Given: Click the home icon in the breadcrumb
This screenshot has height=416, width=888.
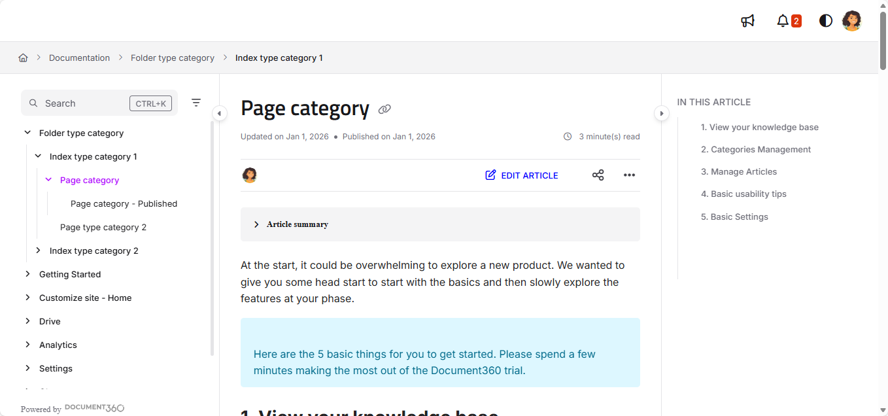Looking at the screenshot, I should (23, 58).
